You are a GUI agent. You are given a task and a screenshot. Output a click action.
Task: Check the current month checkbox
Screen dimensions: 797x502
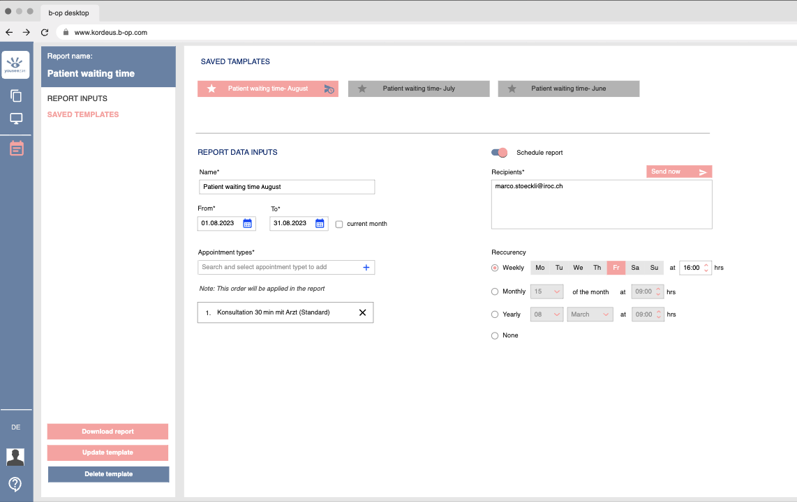[x=339, y=224]
